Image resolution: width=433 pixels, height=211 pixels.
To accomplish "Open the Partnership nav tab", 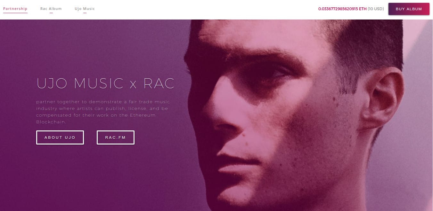I will coord(15,9).
